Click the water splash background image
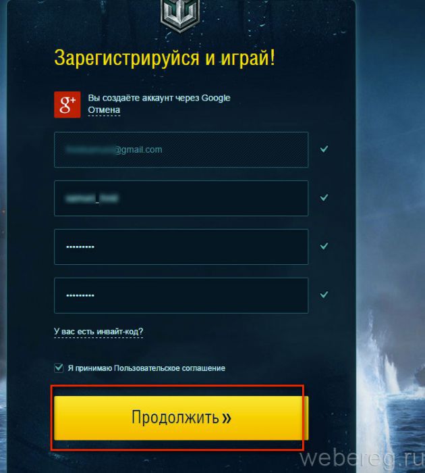Viewport: 425px width, 473px height. 384,377
